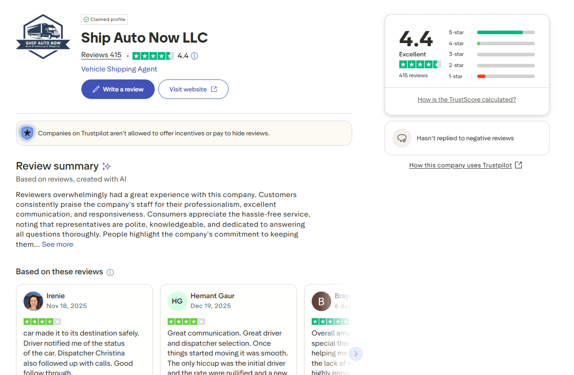
Task: Filter reviews by the 4-star row
Action: [491, 43]
